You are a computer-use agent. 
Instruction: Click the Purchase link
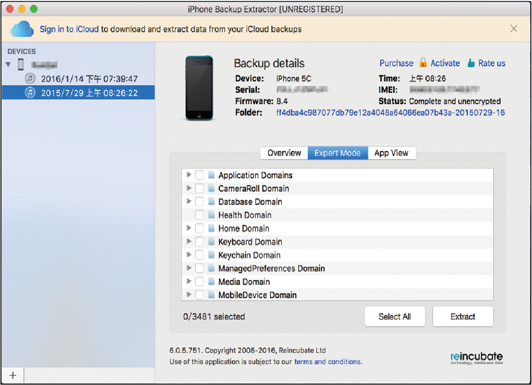(396, 63)
